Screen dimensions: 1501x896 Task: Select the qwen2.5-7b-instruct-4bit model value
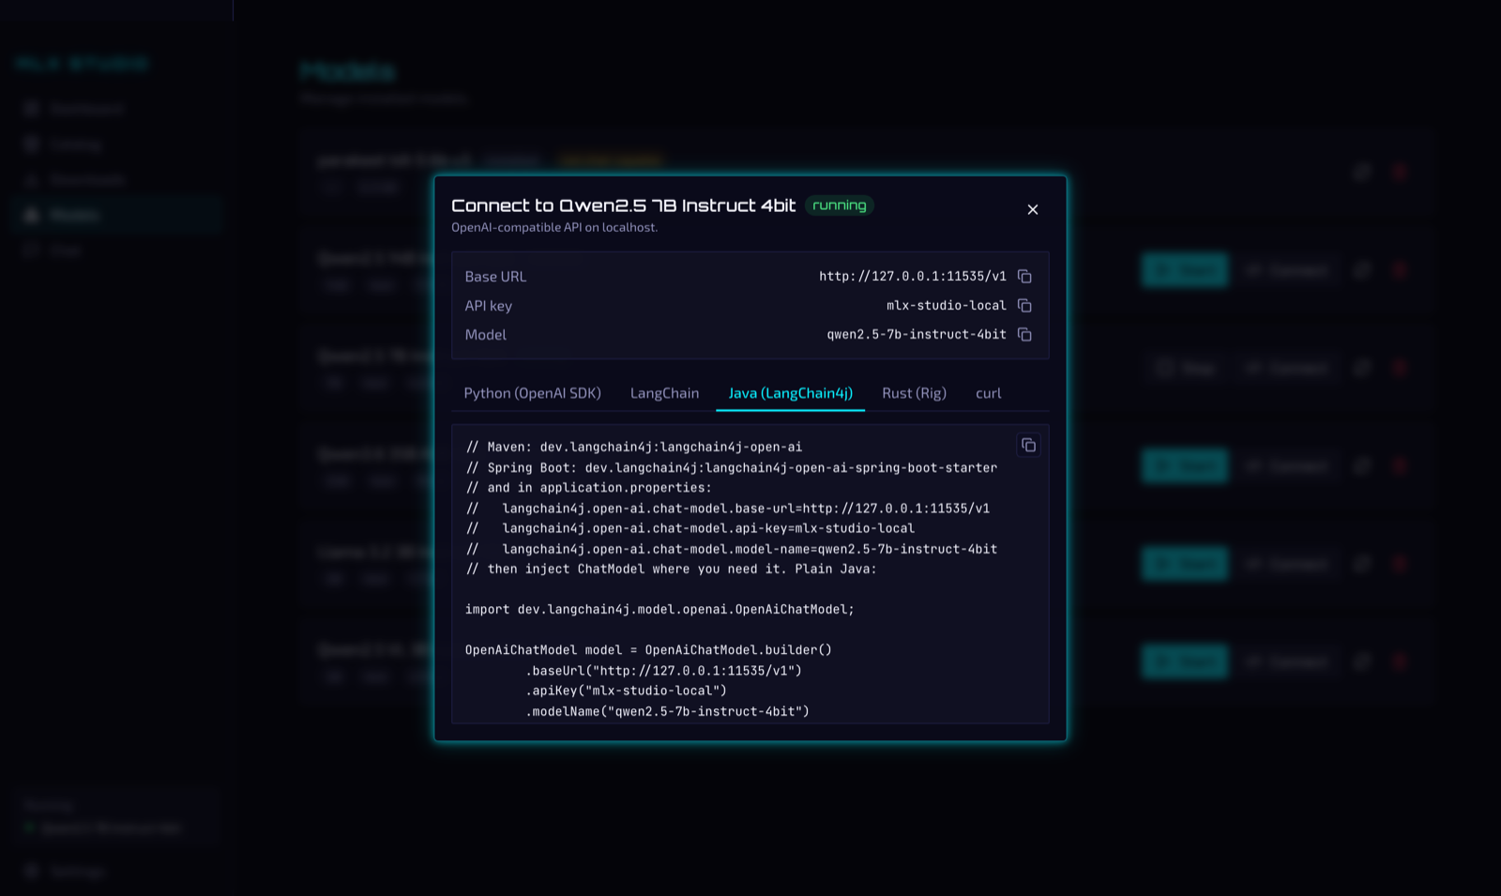[x=916, y=334]
